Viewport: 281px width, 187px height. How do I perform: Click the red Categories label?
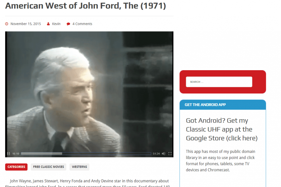point(16,167)
